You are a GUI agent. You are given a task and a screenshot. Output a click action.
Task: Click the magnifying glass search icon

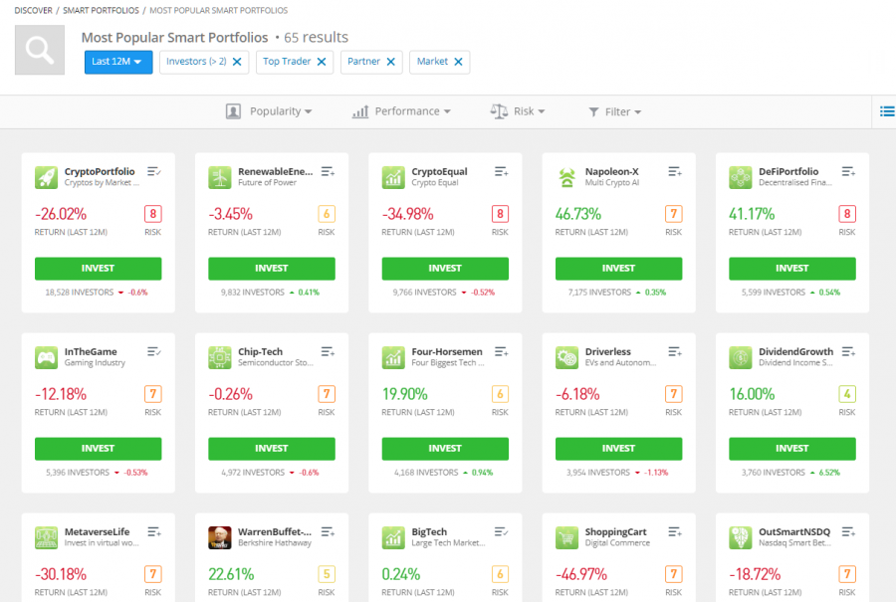[40, 50]
